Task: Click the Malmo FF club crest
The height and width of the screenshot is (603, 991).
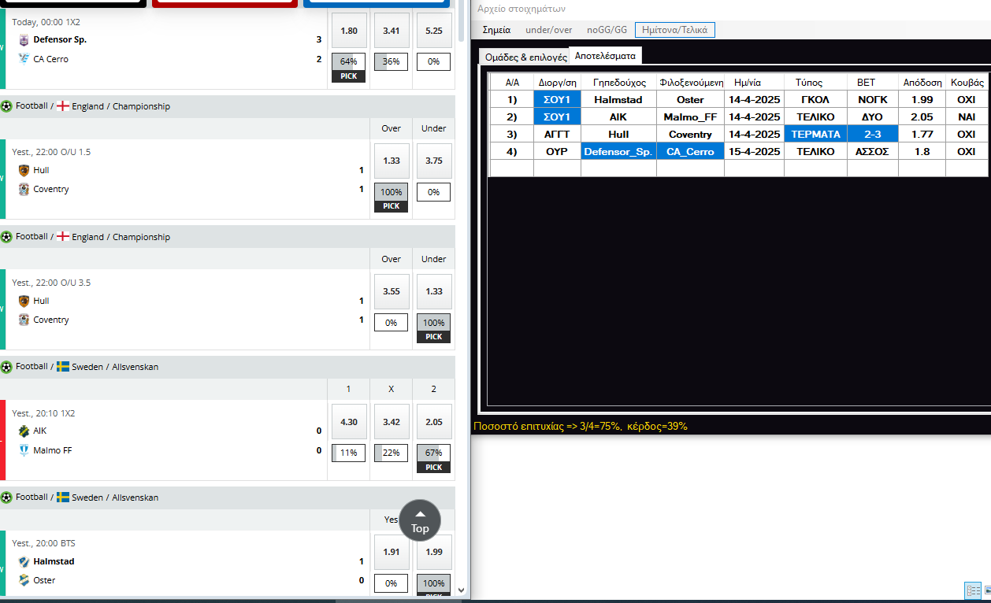Action: pos(24,450)
